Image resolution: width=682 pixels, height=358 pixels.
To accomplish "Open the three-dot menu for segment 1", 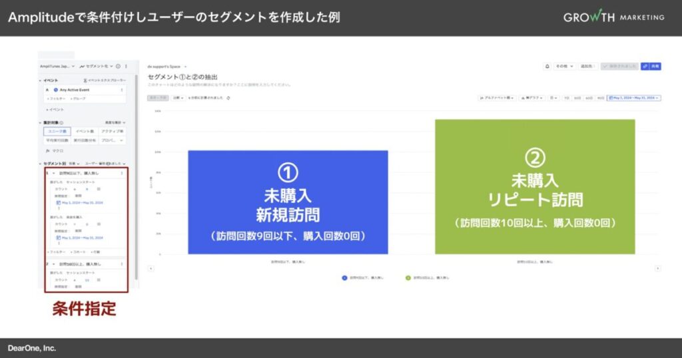I will pos(122,173).
